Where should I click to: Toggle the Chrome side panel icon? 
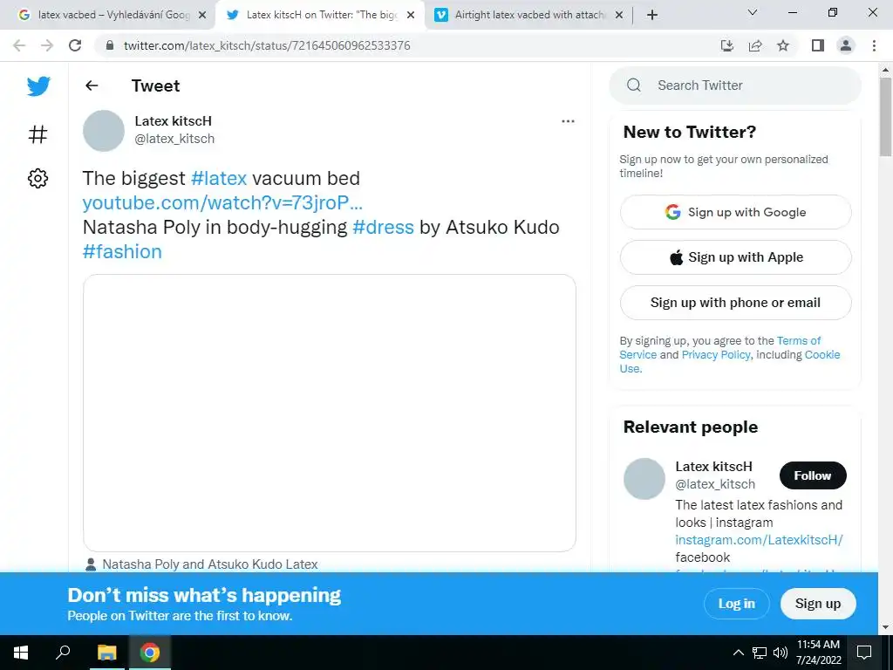818,45
